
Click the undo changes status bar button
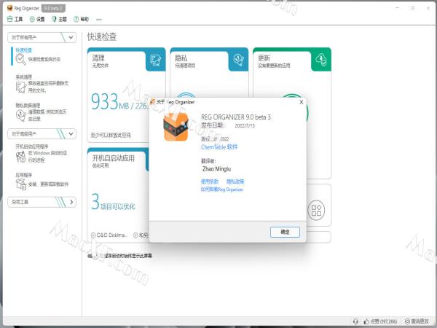click(x=417, y=321)
